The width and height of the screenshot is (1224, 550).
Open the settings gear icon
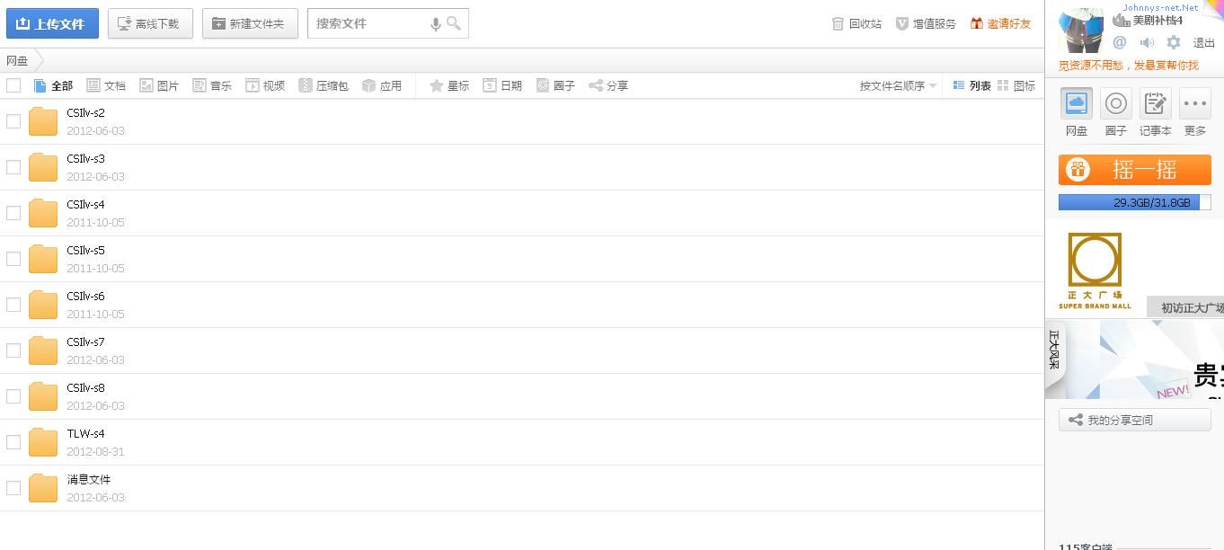coord(1174,42)
